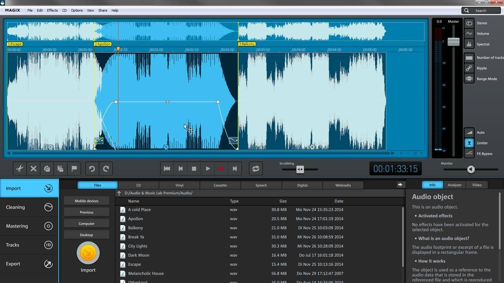The image size is (504, 283).
Task: Toggle Ripple mode
Action: [x=469, y=68]
